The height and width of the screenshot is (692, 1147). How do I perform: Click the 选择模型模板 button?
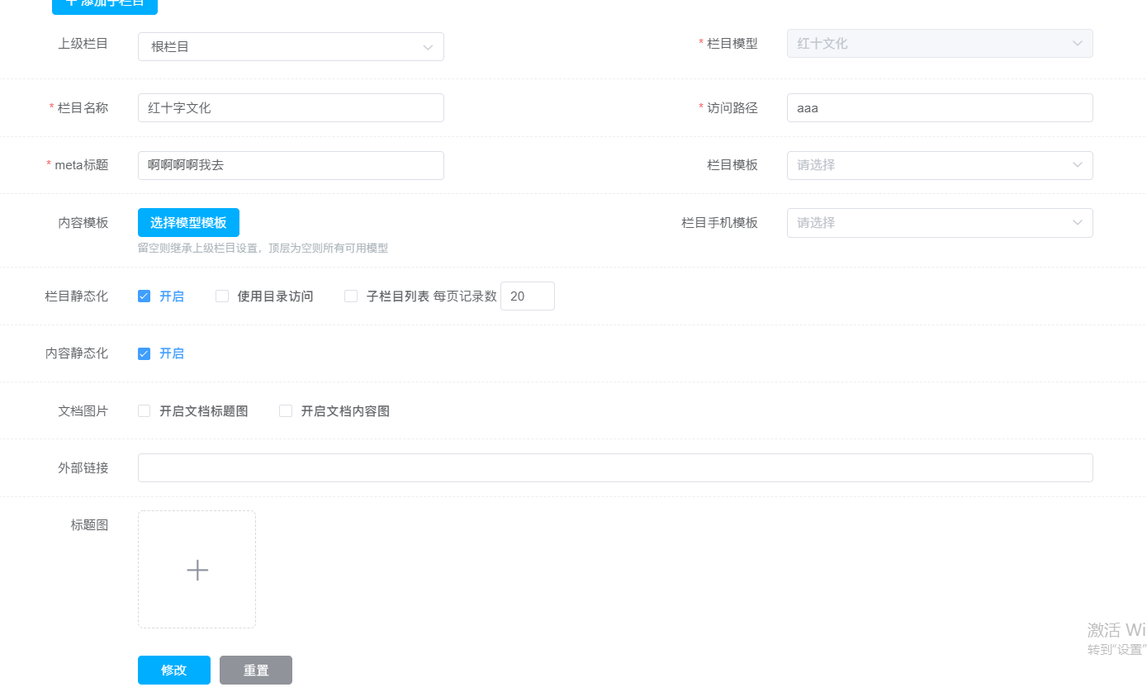188,223
